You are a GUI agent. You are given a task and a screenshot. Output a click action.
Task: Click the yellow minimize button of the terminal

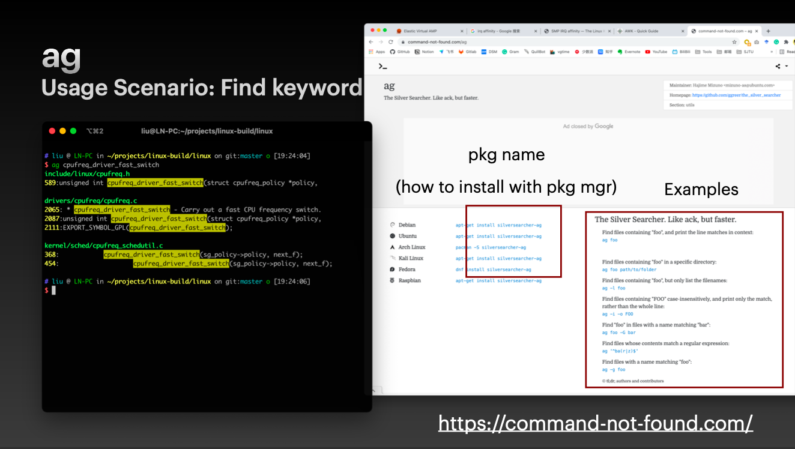tap(62, 131)
